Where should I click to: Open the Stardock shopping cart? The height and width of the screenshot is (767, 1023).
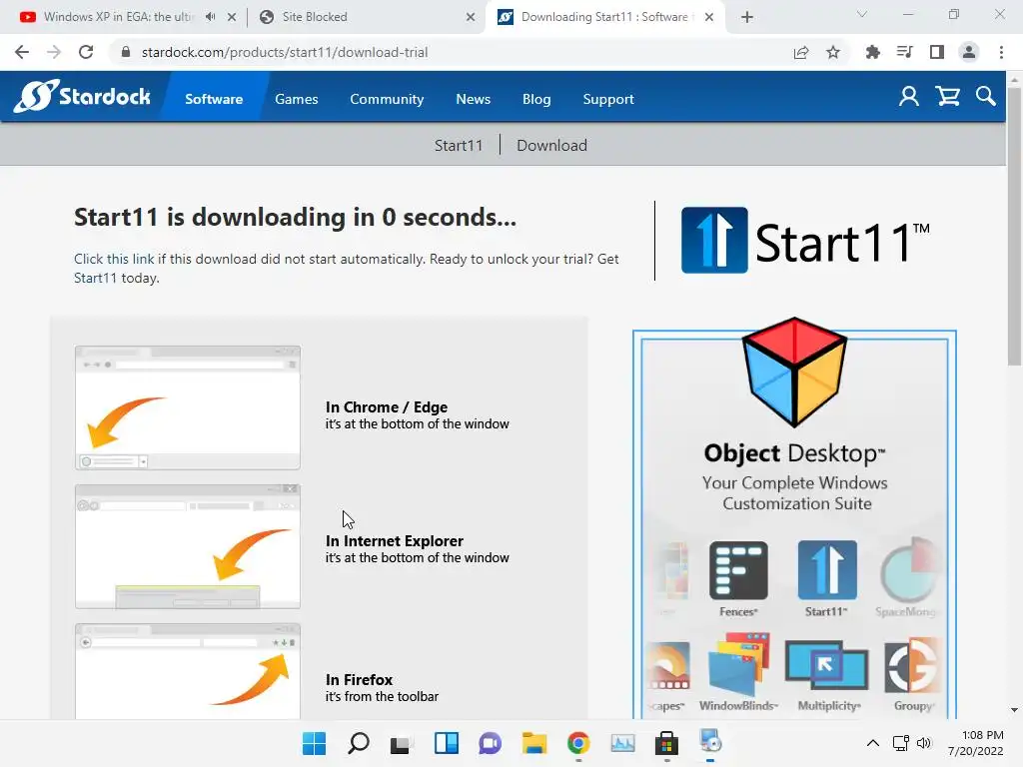(947, 97)
